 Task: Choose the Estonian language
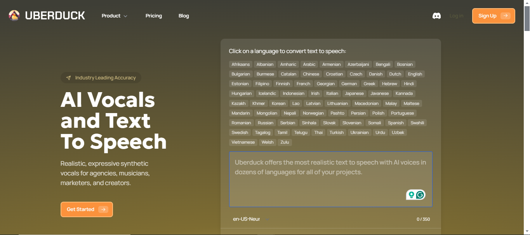240,84
